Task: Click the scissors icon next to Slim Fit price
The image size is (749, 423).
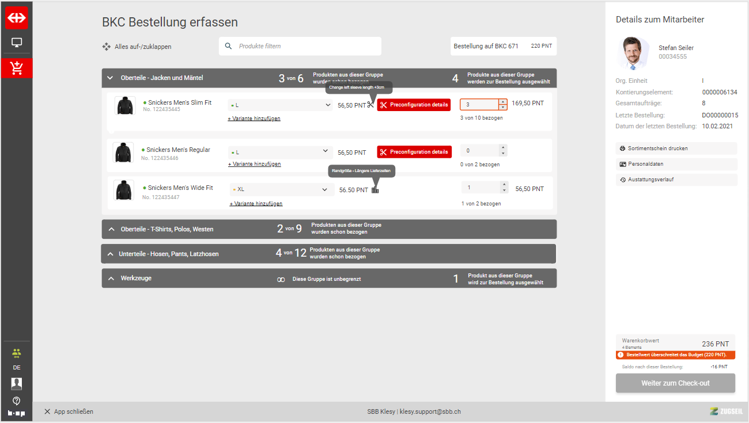Action: click(x=370, y=105)
